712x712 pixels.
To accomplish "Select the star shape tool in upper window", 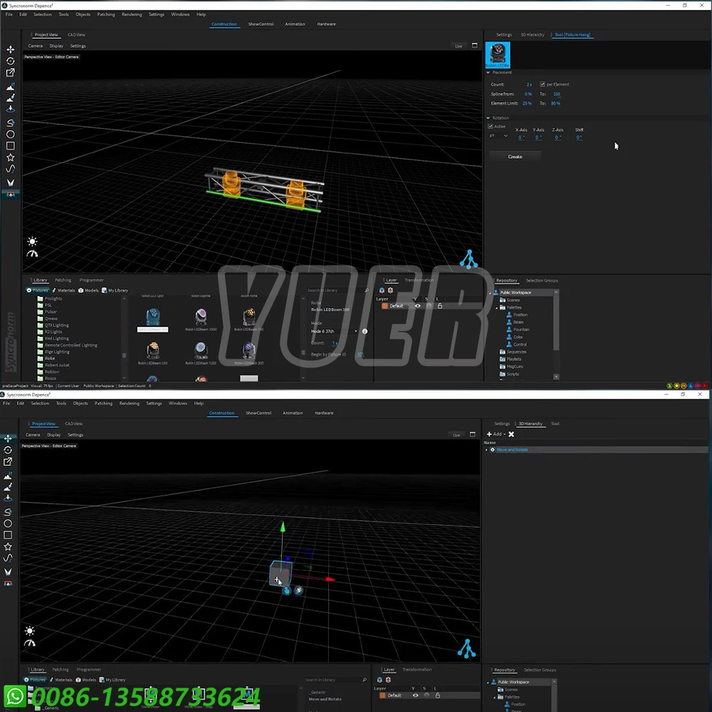I will (x=11, y=157).
